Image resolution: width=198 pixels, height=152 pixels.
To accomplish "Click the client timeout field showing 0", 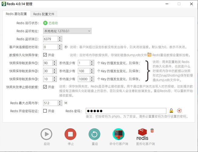I will coord(50,47).
